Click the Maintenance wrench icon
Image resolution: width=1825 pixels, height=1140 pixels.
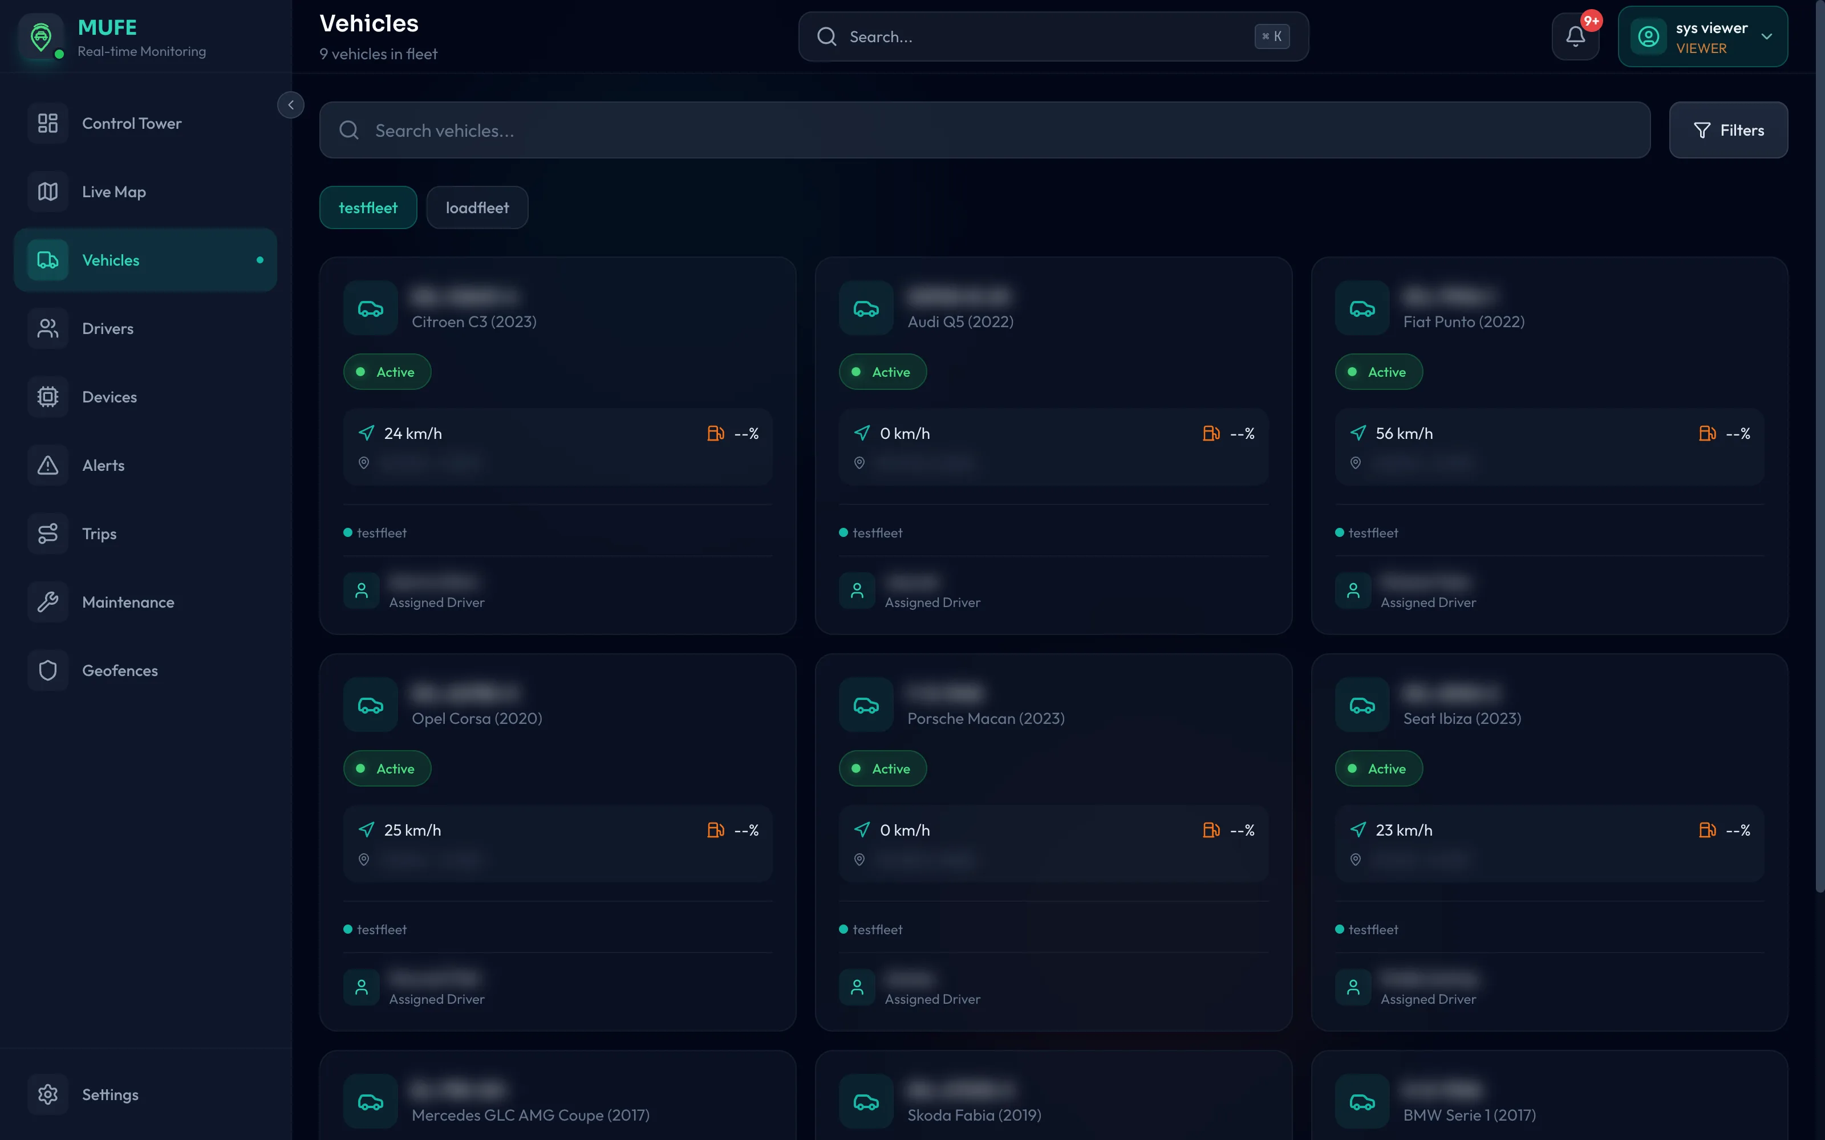click(48, 602)
